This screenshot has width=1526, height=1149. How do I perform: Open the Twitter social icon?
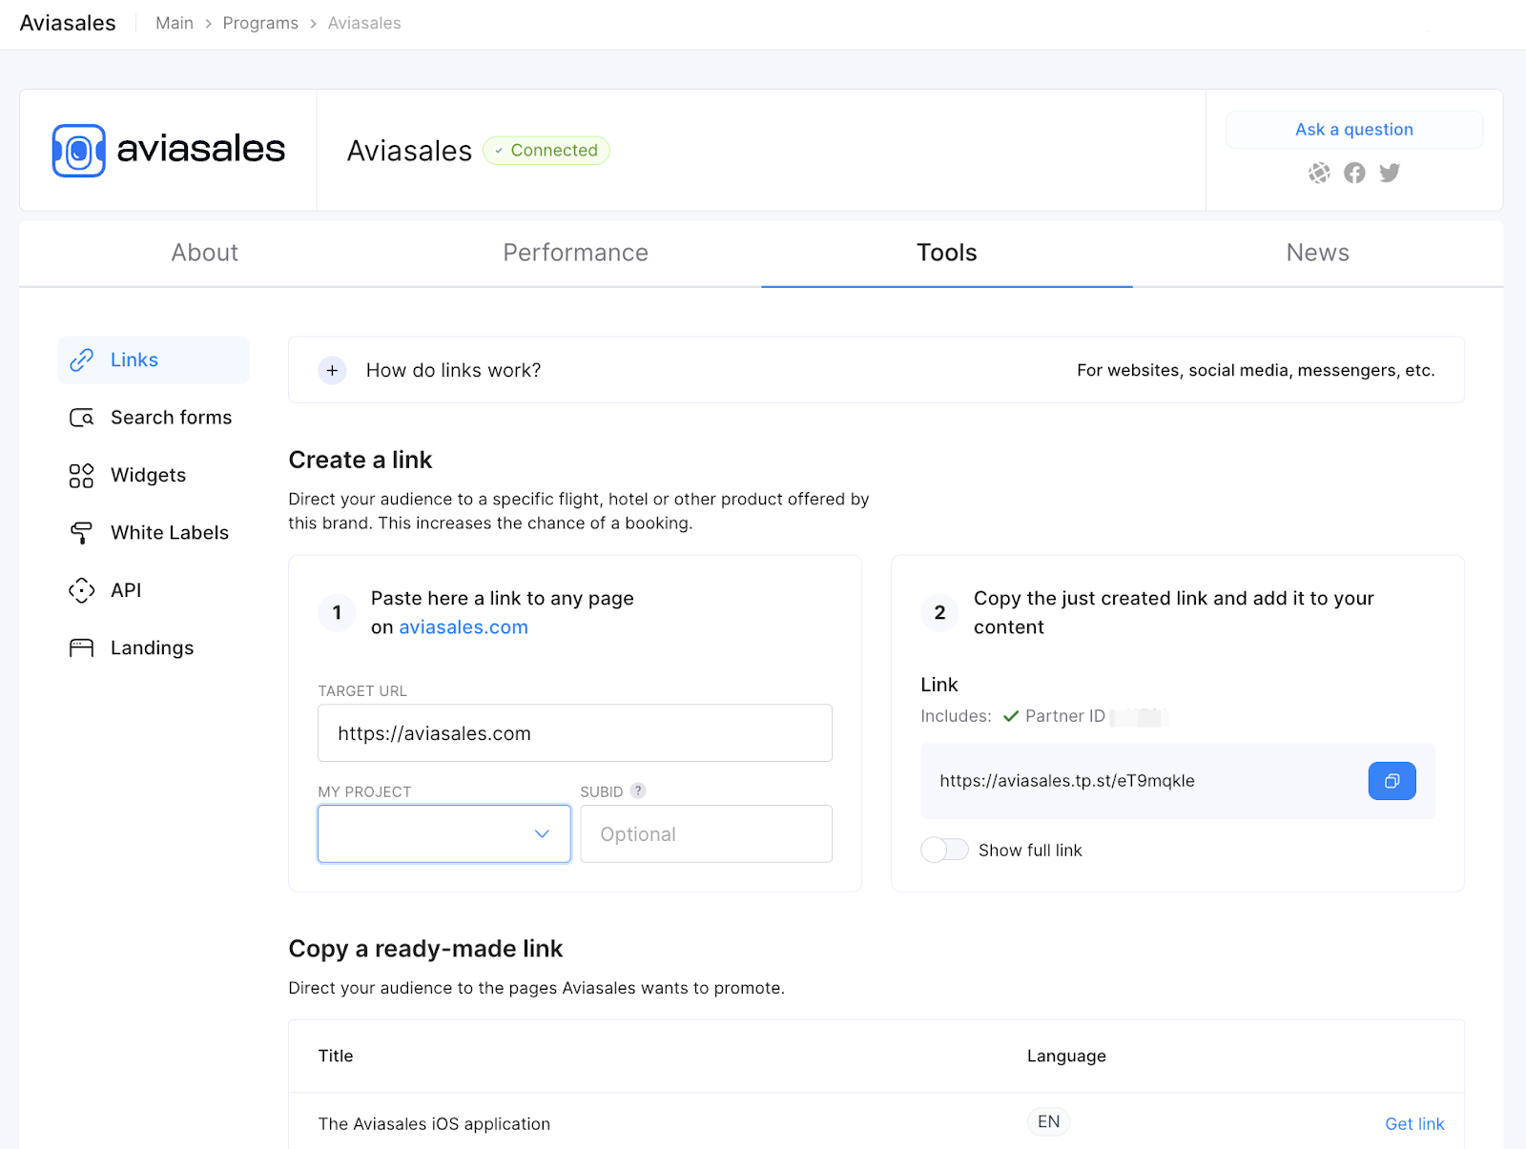tap(1390, 173)
